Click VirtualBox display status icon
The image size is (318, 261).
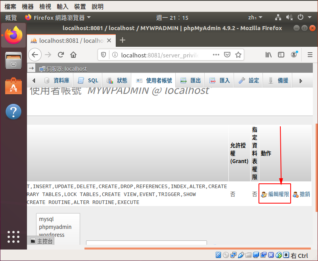(256, 255)
